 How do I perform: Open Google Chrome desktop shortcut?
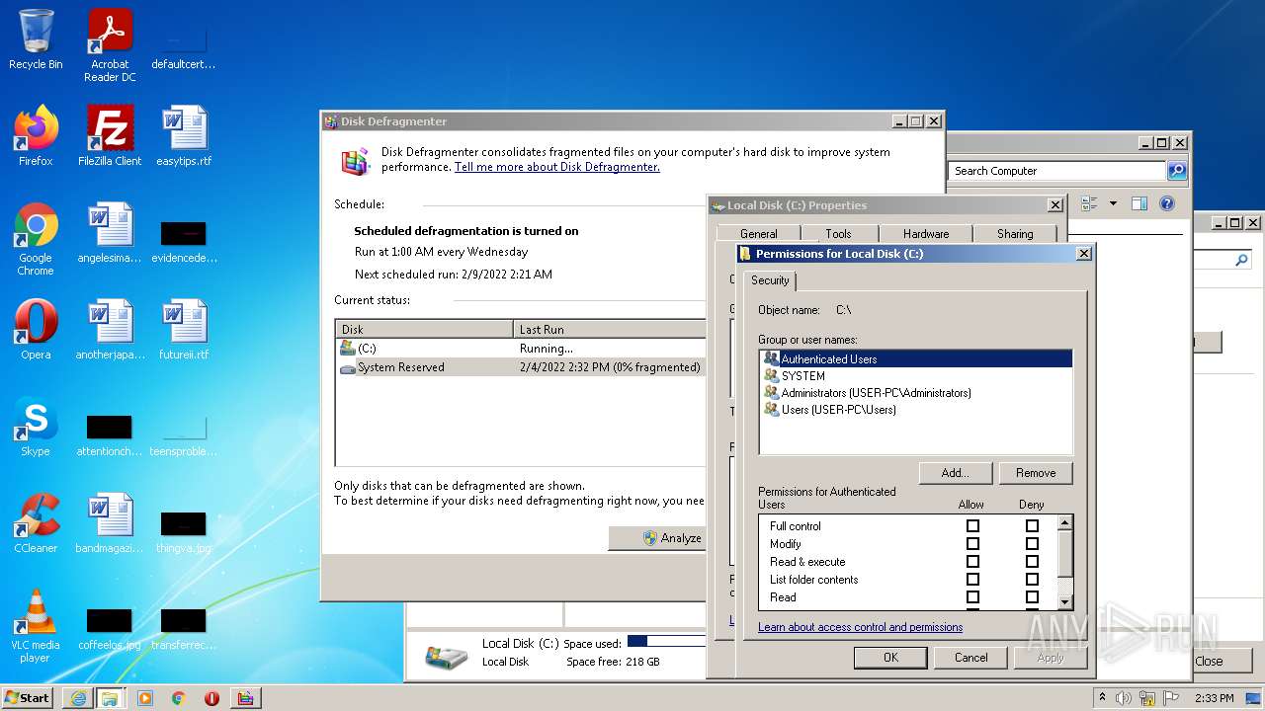[36, 239]
